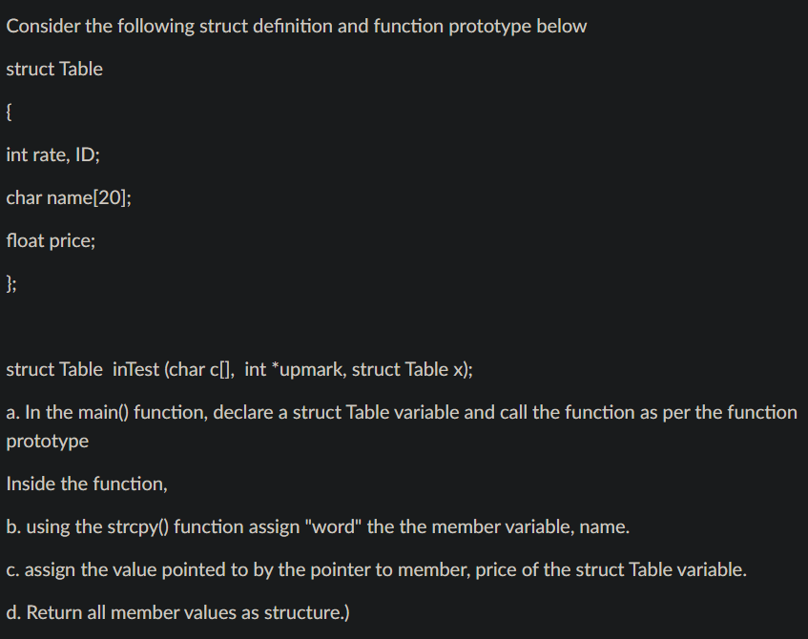Click the closing brace semicolon line
Image resolution: width=808 pixels, height=639 pixels.
pos(11,283)
